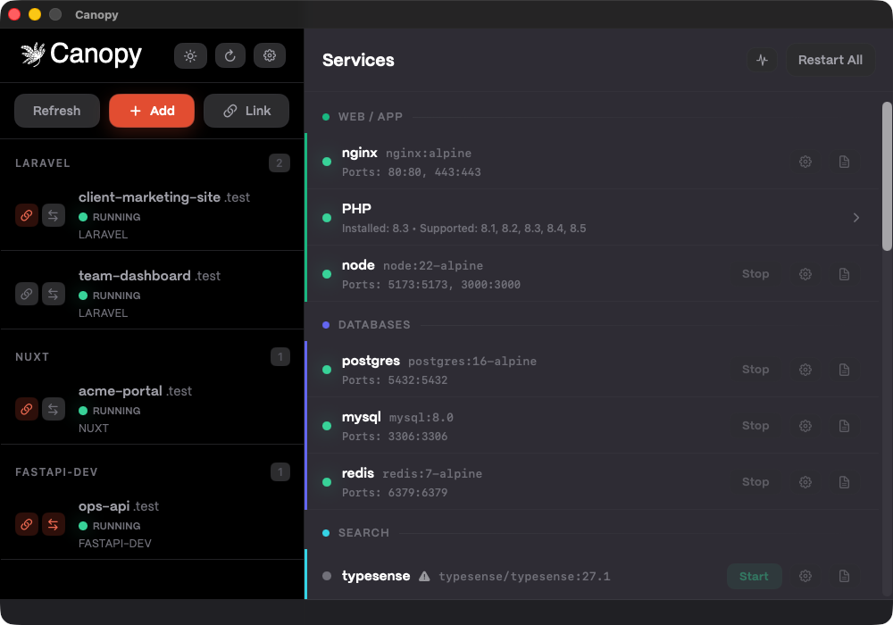Stop the redis service

tap(755, 482)
